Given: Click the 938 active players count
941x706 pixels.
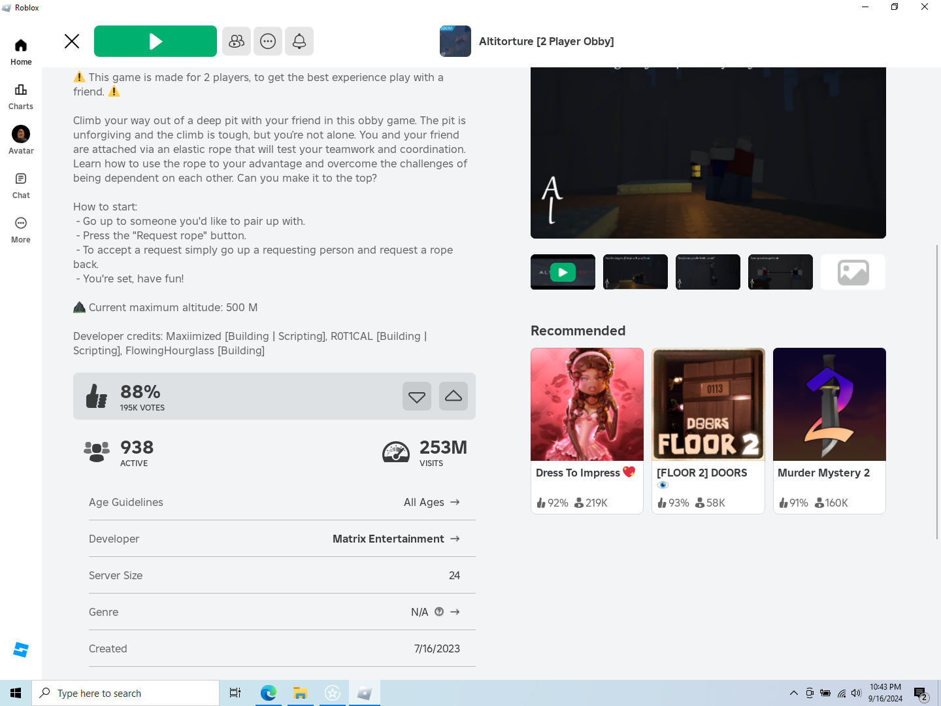Looking at the screenshot, I should 137,447.
